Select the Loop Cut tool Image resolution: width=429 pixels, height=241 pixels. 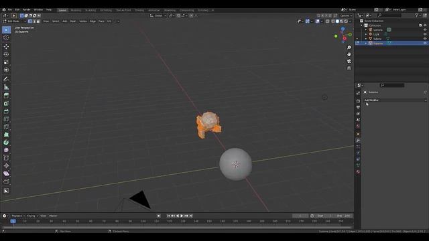click(x=6, y=119)
